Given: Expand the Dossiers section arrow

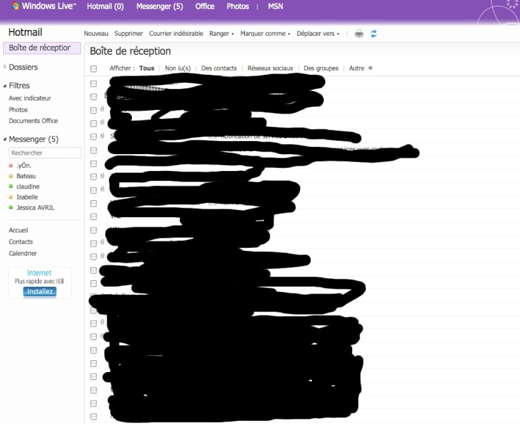Looking at the screenshot, I should pos(5,67).
